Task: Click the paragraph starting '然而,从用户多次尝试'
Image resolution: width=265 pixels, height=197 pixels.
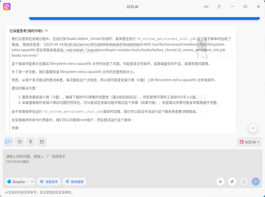Action: point(114,80)
